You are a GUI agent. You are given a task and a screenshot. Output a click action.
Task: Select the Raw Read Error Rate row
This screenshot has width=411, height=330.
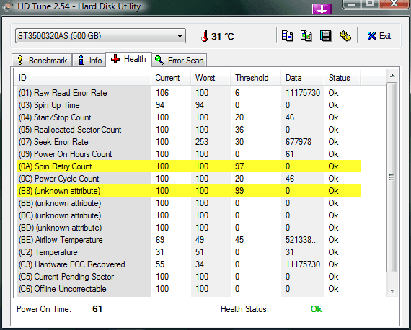point(189,93)
